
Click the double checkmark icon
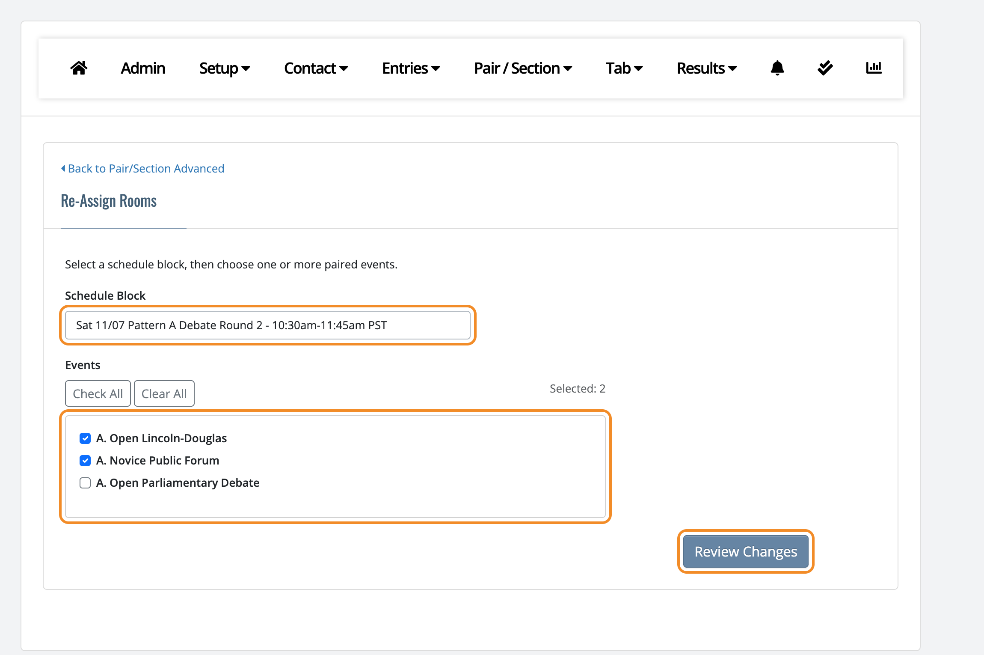(x=825, y=68)
